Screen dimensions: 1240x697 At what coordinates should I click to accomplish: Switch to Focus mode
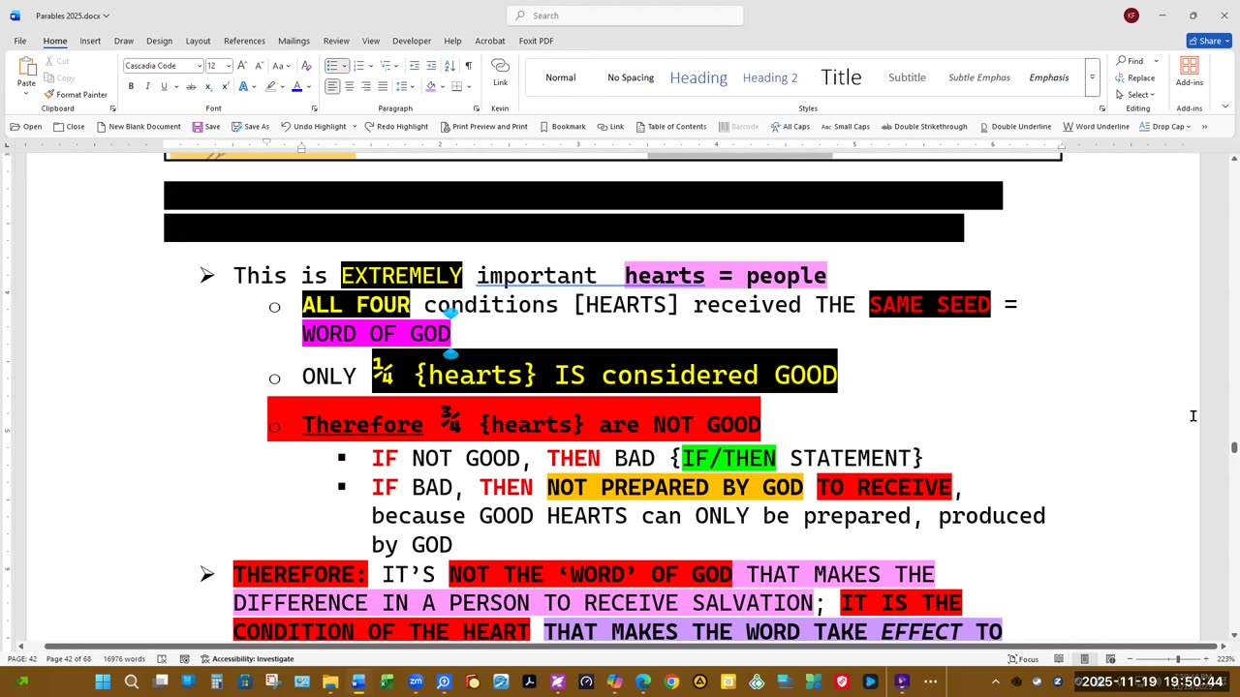point(1023,659)
